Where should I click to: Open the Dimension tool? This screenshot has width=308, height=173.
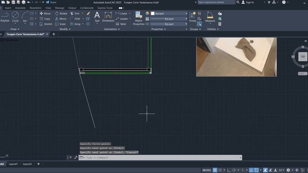point(108,17)
